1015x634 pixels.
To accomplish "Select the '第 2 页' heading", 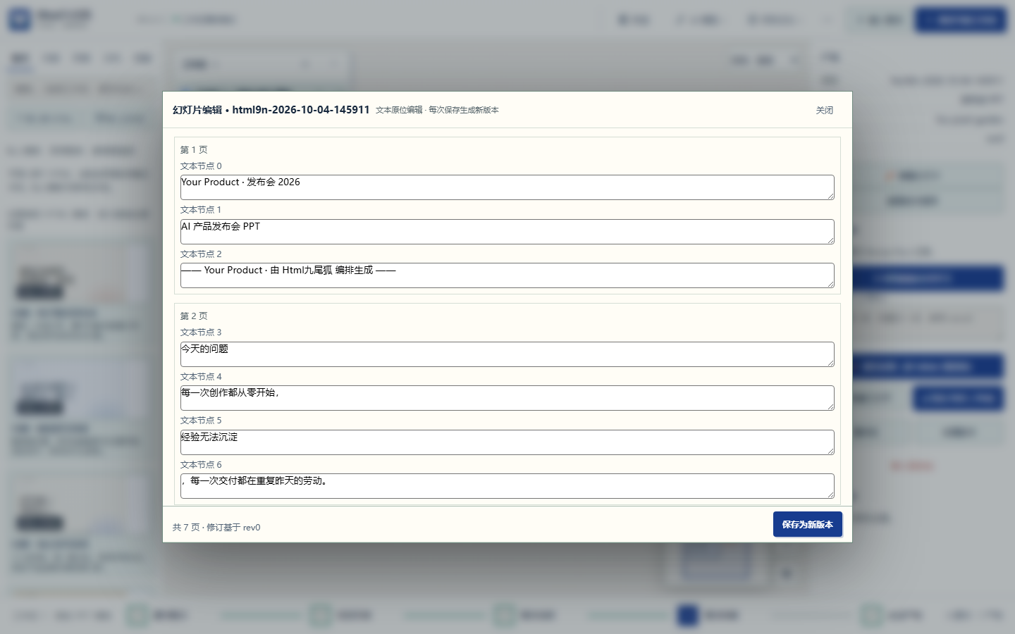I will (194, 316).
